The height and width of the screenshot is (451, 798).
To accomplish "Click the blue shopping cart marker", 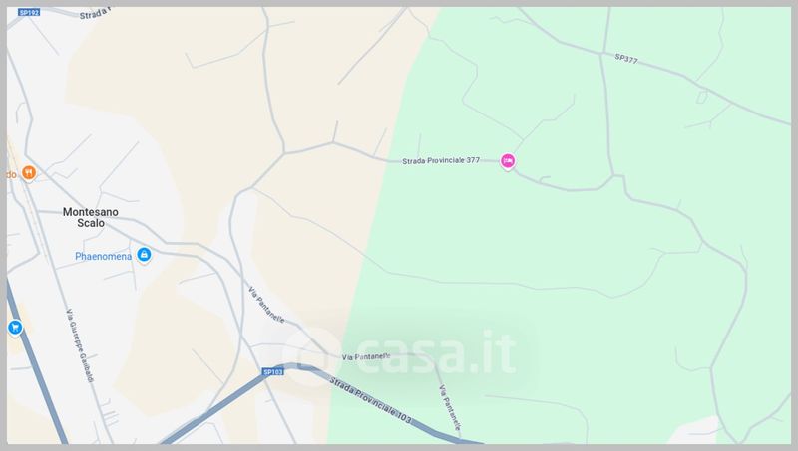I will coord(15,328).
